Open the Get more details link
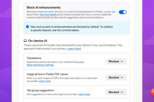154x102 pixels. [x=48, y=15]
